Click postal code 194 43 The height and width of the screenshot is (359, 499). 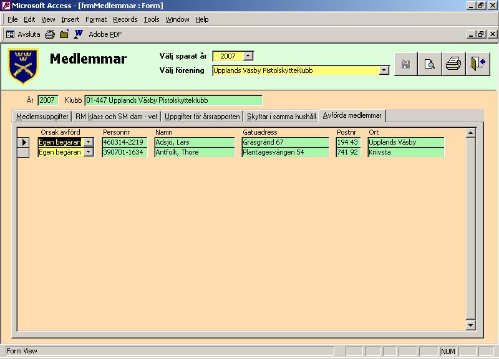point(348,142)
